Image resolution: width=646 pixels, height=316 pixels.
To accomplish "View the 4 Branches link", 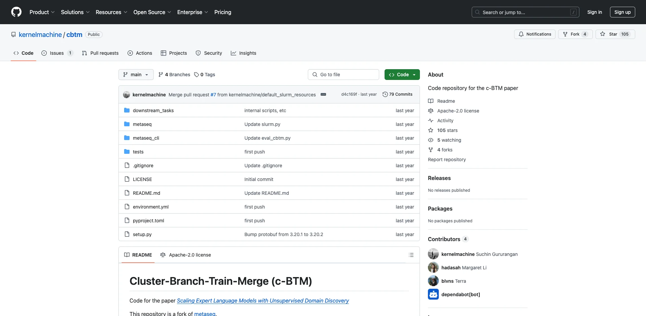I will pos(174,75).
